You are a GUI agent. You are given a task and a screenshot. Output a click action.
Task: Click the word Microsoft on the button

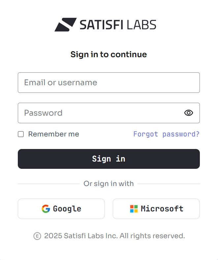[162, 209]
